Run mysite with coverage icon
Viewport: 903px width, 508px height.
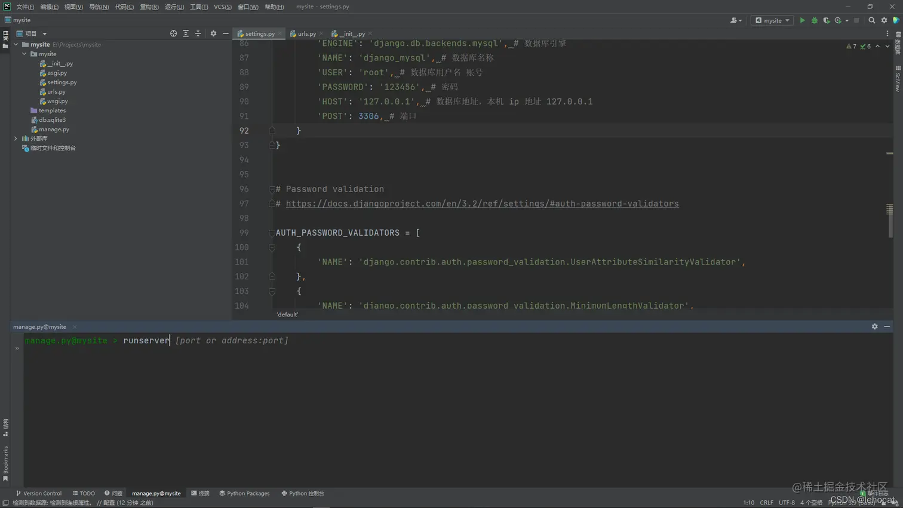[x=827, y=20]
